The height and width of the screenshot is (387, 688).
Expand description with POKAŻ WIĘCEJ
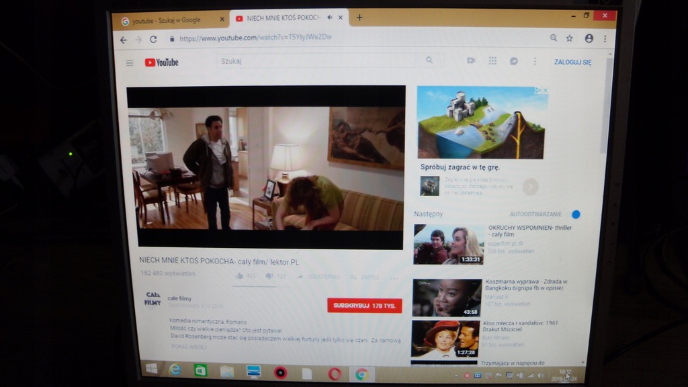click(x=189, y=347)
